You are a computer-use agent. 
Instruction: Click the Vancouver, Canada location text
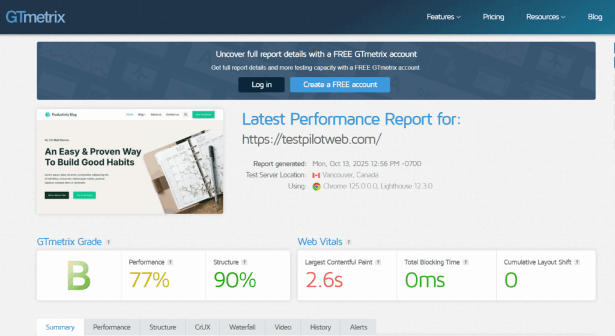350,175
